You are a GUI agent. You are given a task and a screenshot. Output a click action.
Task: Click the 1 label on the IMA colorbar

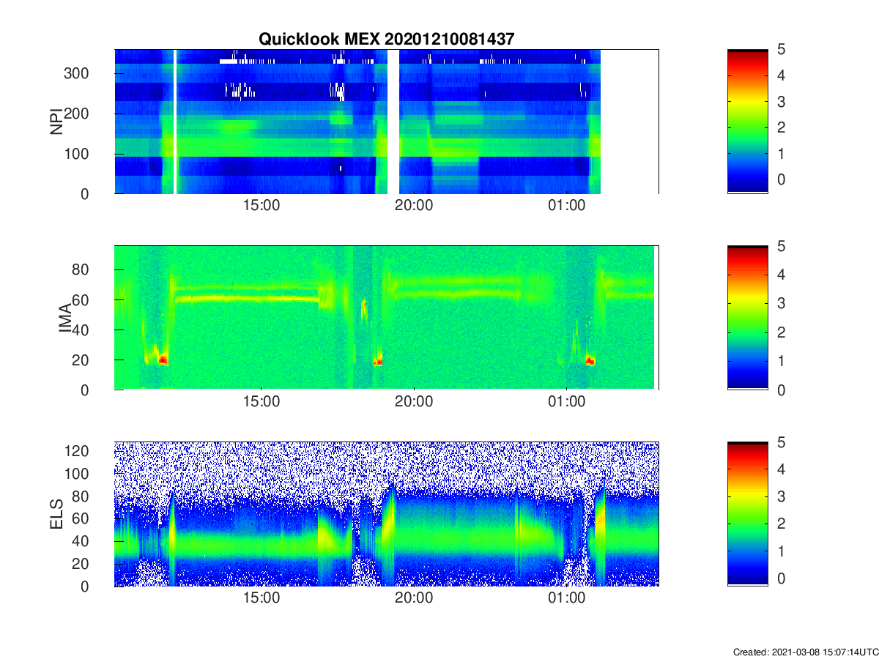781,361
